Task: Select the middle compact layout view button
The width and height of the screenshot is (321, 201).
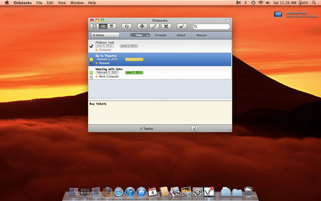Action: point(103,27)
